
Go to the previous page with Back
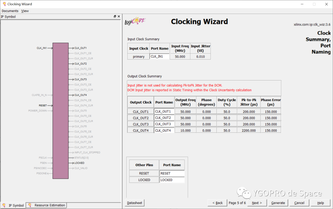[217, 203]
